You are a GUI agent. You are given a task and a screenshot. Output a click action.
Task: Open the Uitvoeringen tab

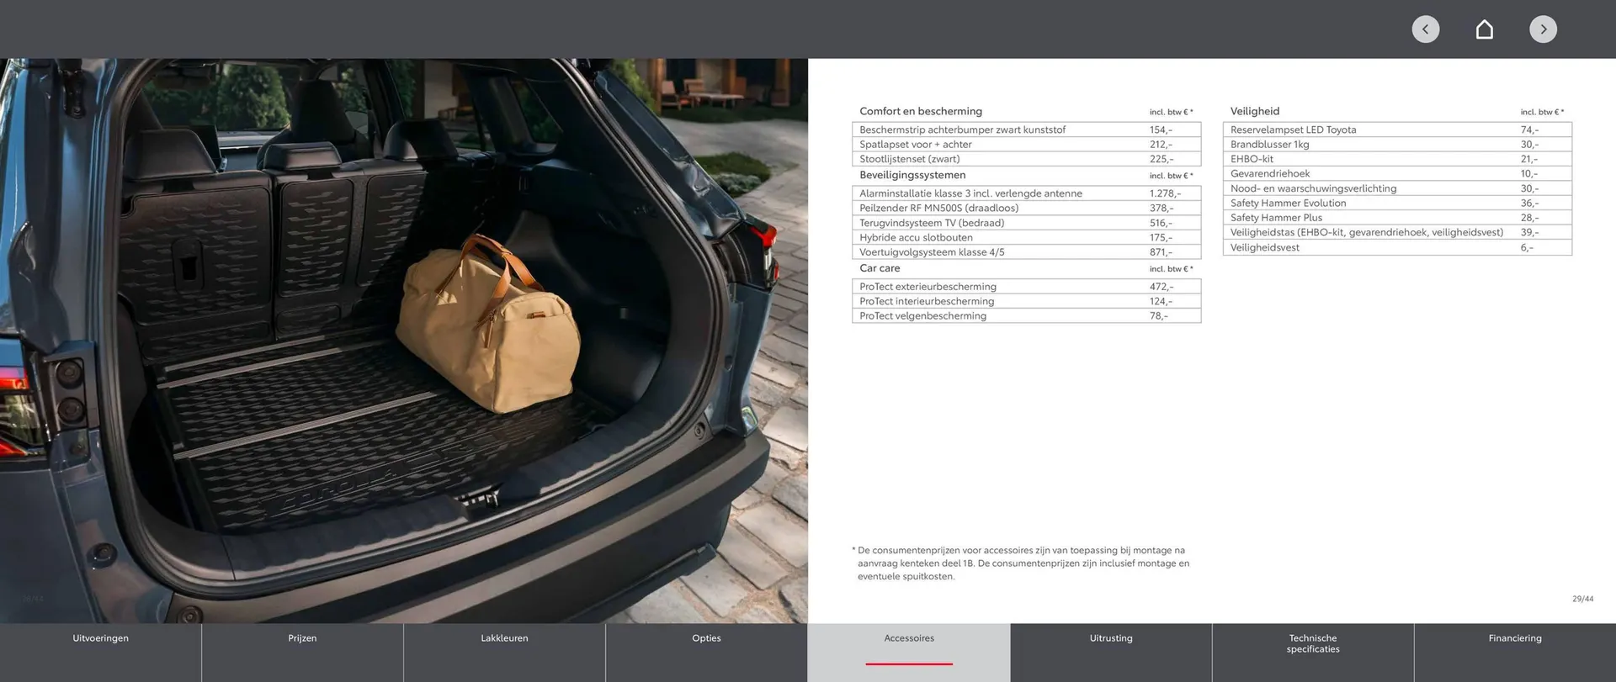(100, 653)
